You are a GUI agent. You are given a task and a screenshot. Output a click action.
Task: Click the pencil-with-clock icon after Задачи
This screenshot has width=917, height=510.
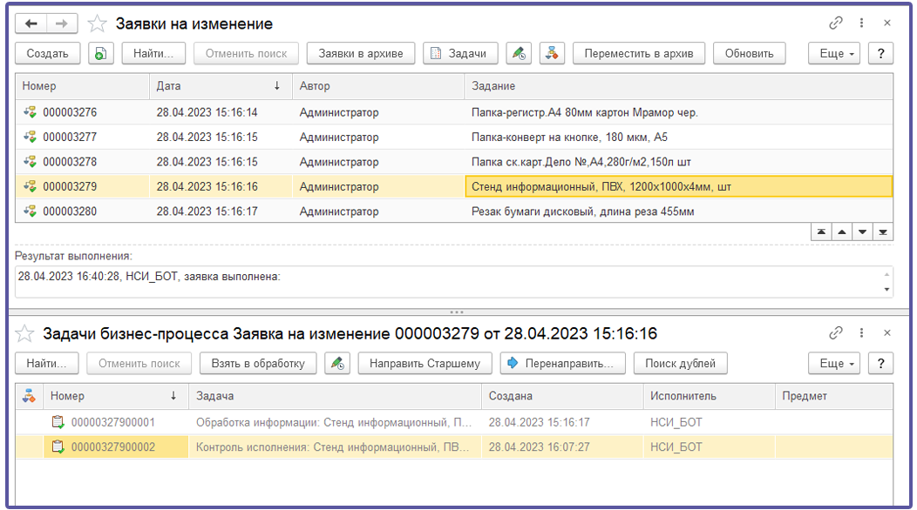pos(519,53)
